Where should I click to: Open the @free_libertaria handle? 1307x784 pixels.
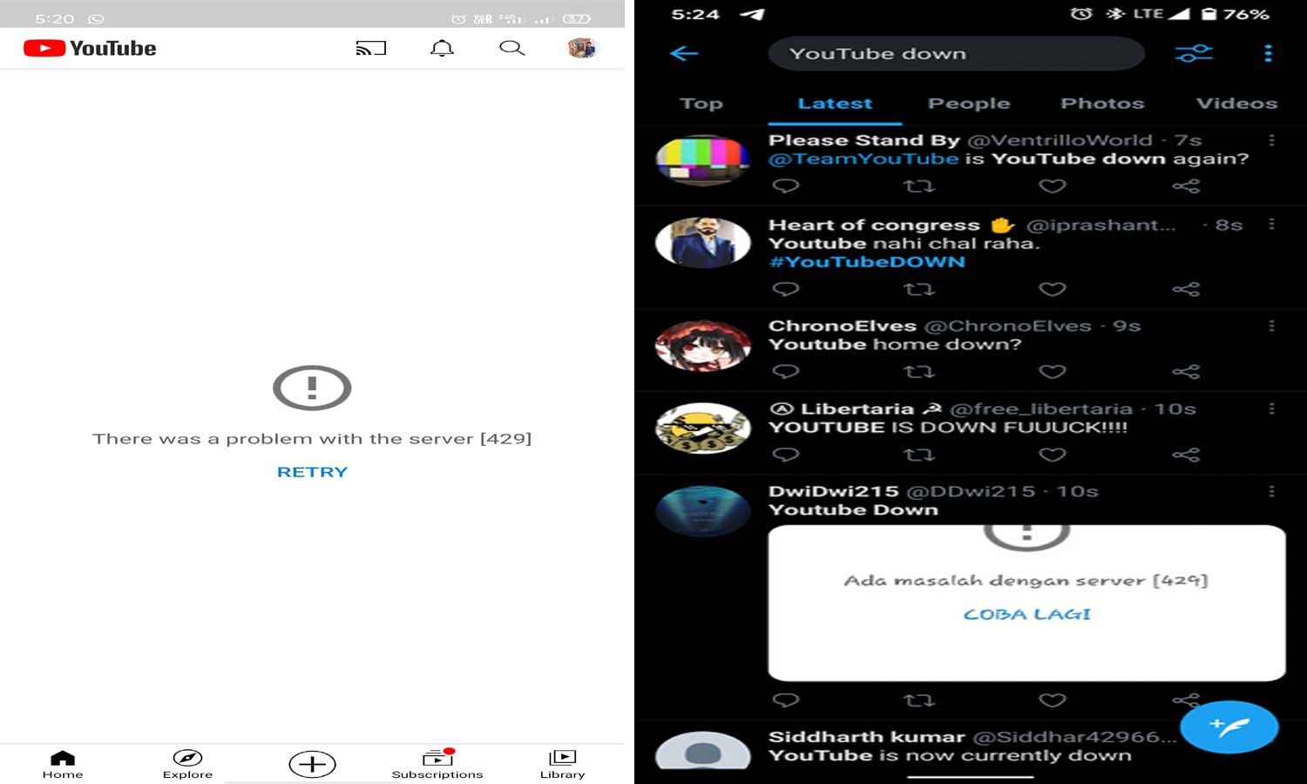pos(1041,409)
